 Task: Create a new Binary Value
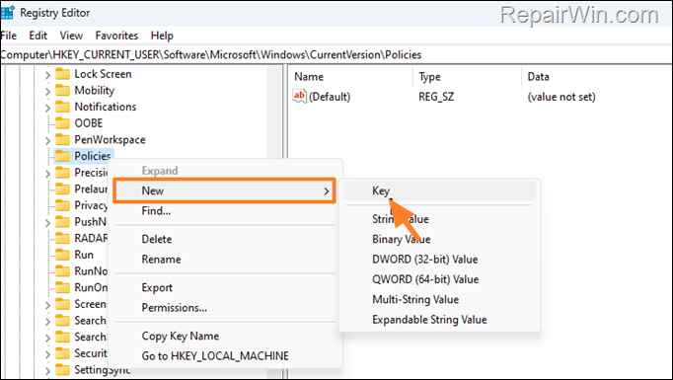439,239
